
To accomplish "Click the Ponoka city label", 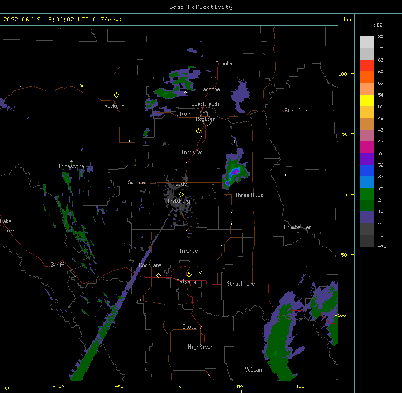I will pos(224,63).
